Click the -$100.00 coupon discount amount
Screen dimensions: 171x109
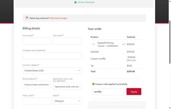point(131,57)
